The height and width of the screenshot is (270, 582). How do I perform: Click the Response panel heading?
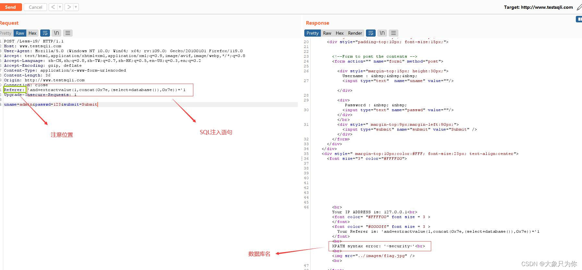point(317,23)
